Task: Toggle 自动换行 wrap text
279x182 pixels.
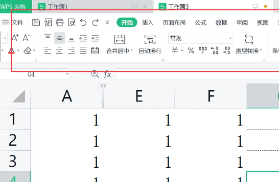Action: (150, 44)
